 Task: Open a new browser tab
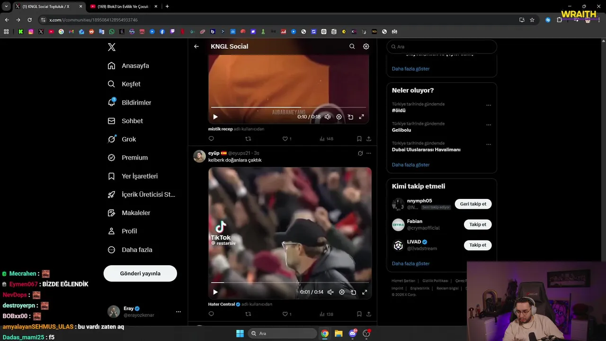pyautogui.click(x=167, y=7)
